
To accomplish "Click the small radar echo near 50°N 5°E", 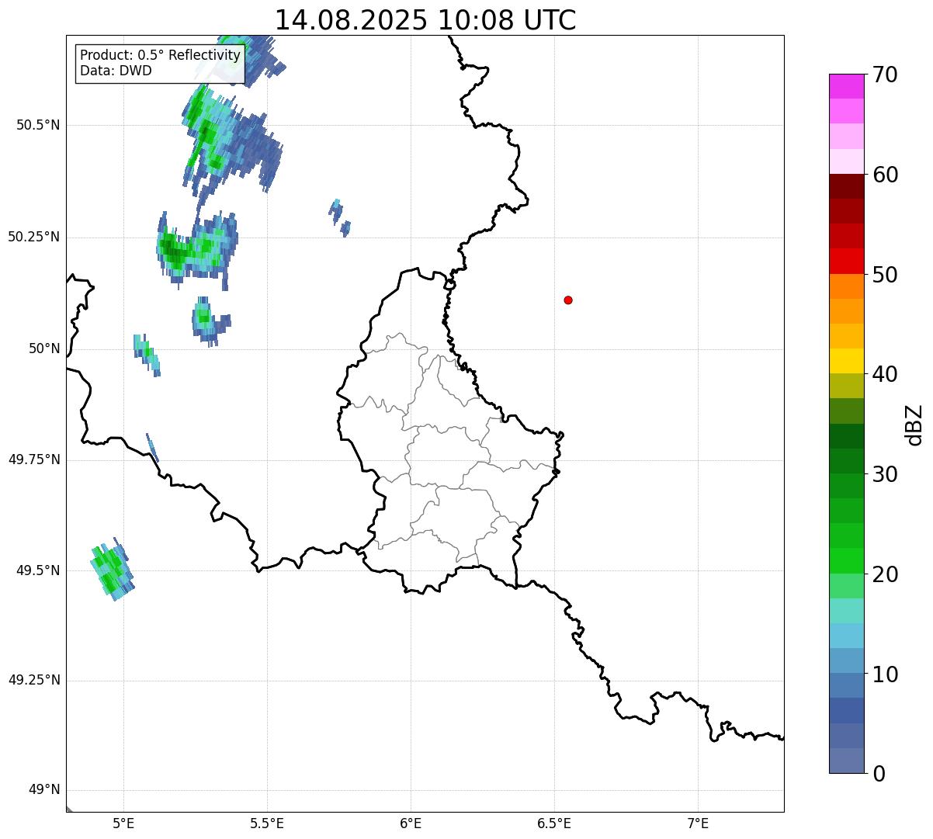I will (146, 354).
